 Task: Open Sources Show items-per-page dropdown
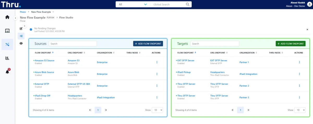pyautogui.click(x=158, y=110)
